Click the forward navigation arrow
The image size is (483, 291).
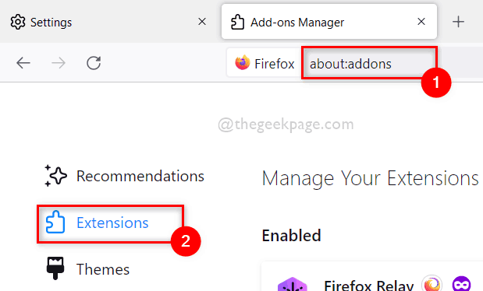click(x=59, y=63)
